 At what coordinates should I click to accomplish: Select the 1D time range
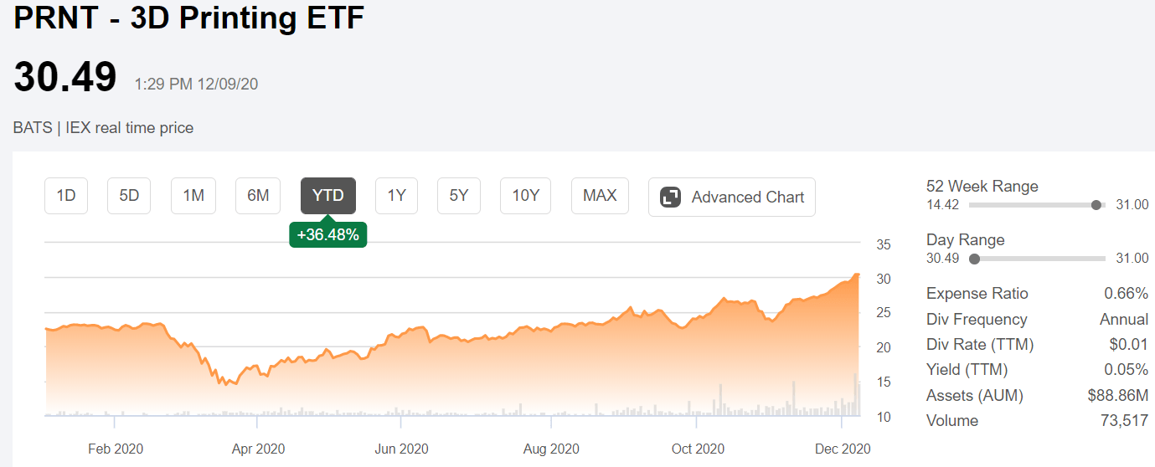click(x=66, y=196)
